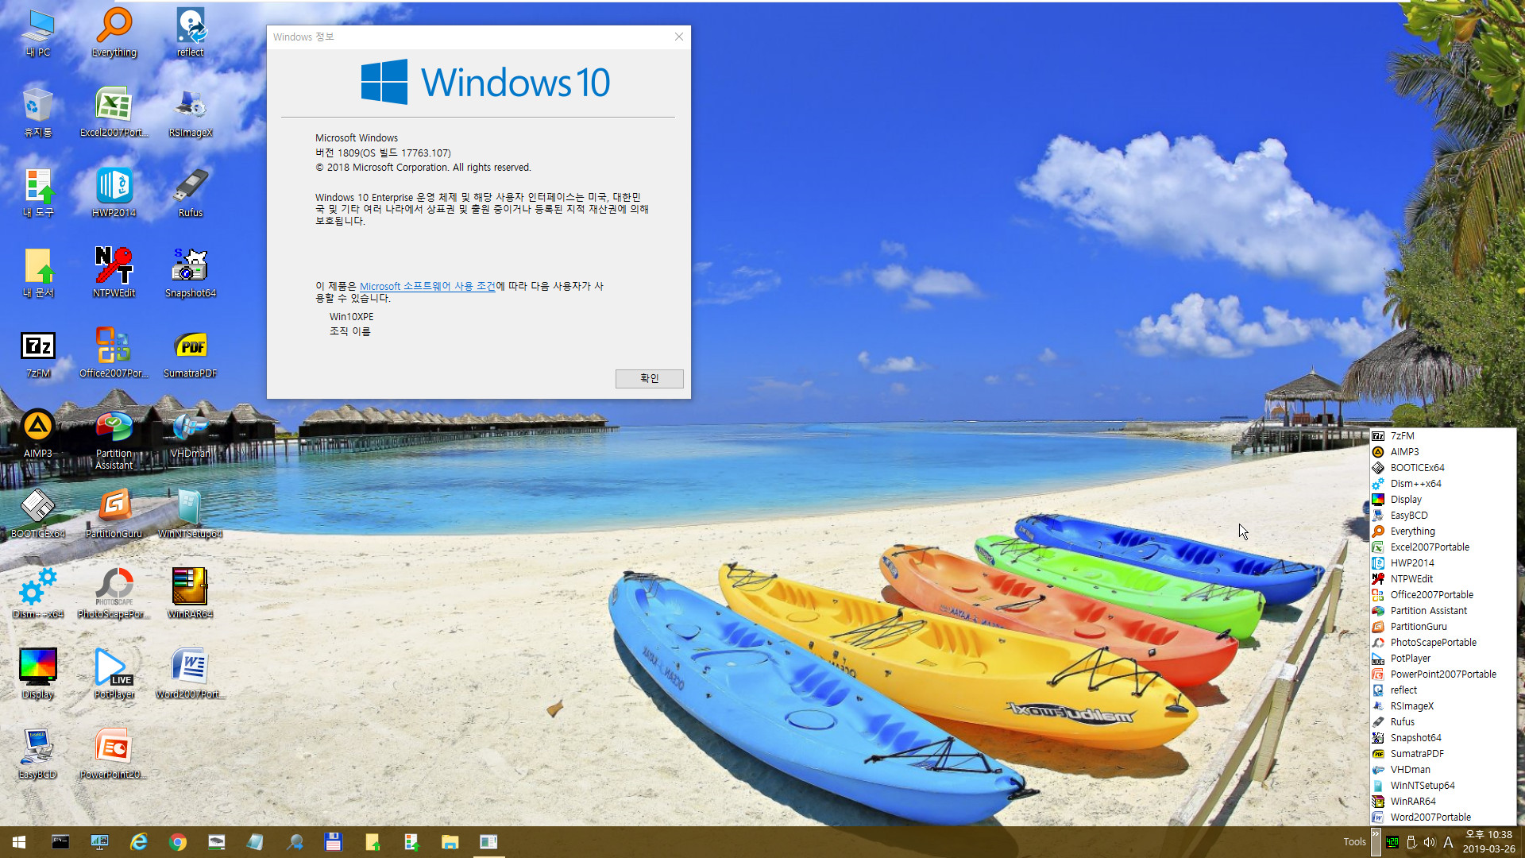The width and height of the screenshot is (1525, 858).
Task: Open the BOOTICEx64 desktop icon
Action: point(37,514)
